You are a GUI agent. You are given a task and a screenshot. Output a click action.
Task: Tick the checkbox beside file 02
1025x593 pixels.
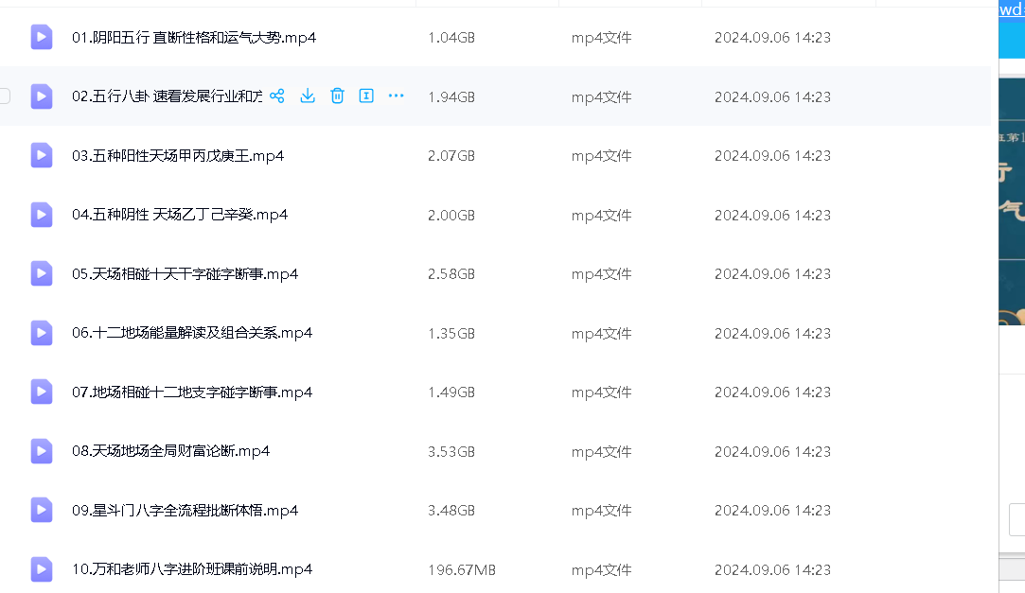coord(6,96)
